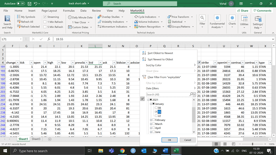Add a new sheet
The height and width of the screenshot is (155, 276).
tap(50, 139)
